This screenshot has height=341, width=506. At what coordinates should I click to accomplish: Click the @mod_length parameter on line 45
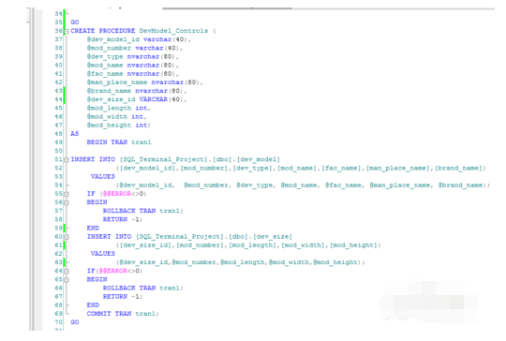(109, 108)
